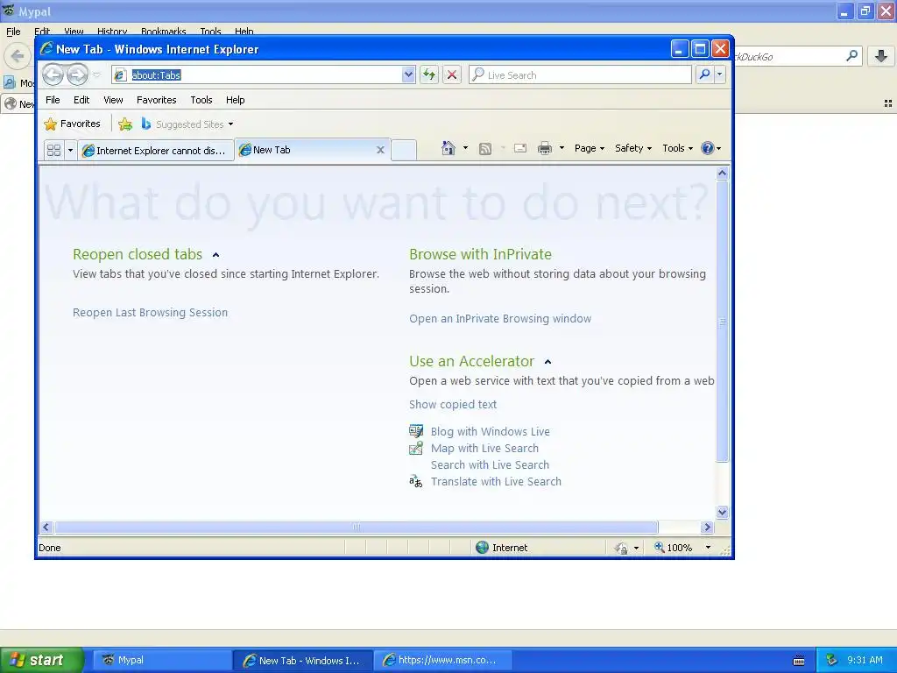Open the IE Favorites menu
This screenshot has width=897, height=673.
pos(156,100)
